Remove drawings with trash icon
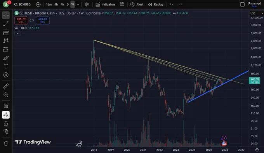 6,143
